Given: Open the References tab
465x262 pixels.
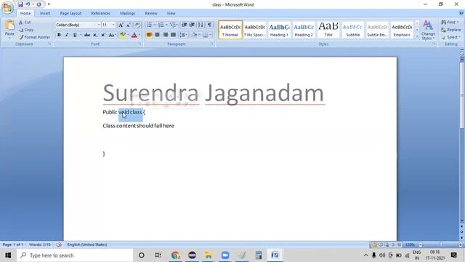Looking at the screenshot, I should [x=100, y=13].
